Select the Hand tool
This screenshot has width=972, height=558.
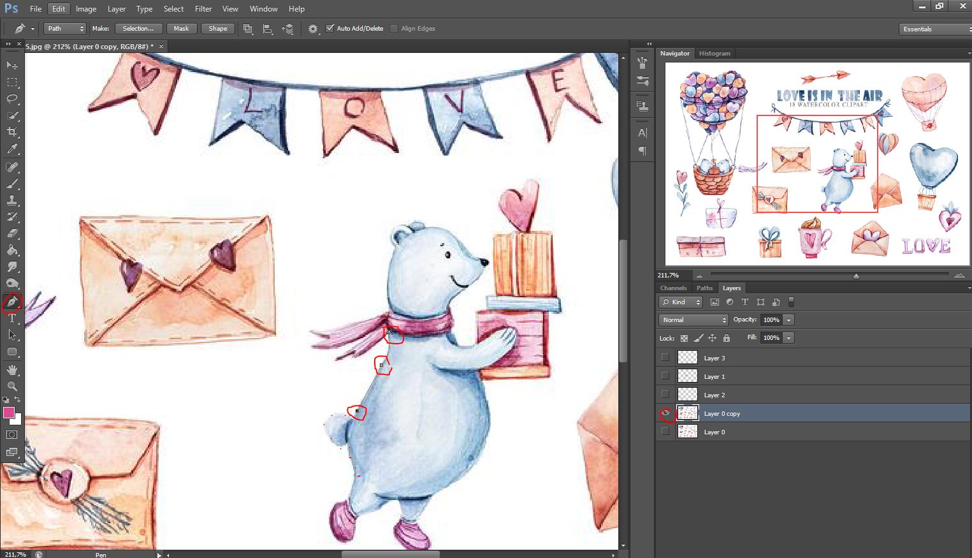coord(12,370)
